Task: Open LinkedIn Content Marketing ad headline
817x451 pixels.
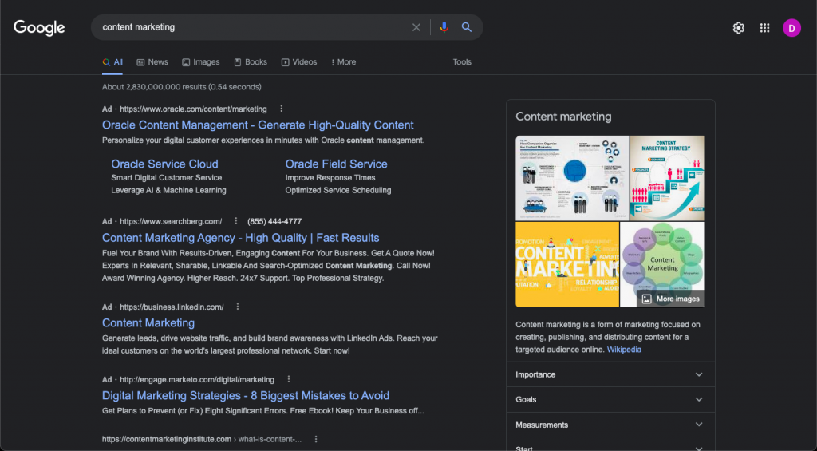Action: coord(148,322)
